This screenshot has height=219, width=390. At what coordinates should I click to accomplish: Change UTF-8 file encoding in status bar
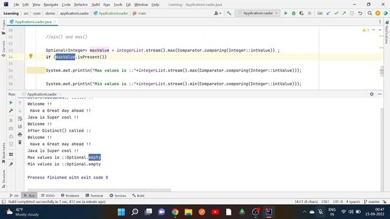click(x=338, y=201)
